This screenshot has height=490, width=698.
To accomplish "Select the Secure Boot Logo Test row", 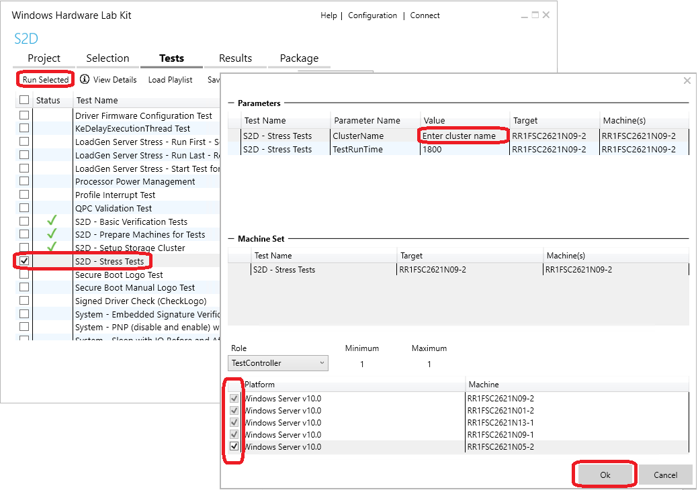I will pos(119,275).
